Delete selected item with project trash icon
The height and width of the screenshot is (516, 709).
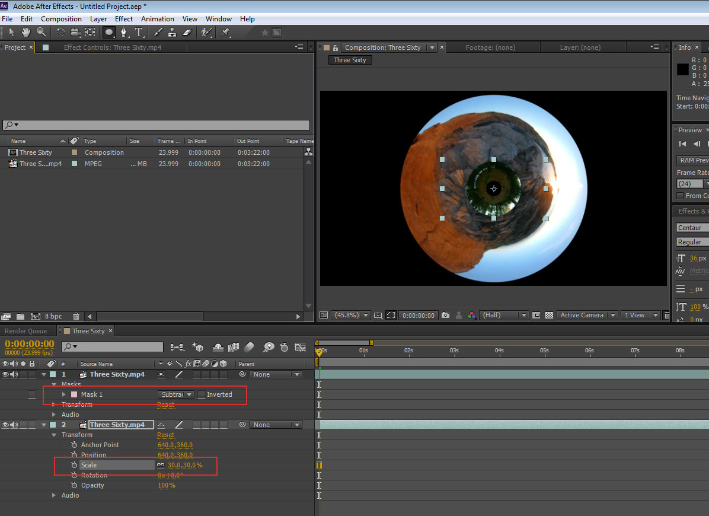76,317
